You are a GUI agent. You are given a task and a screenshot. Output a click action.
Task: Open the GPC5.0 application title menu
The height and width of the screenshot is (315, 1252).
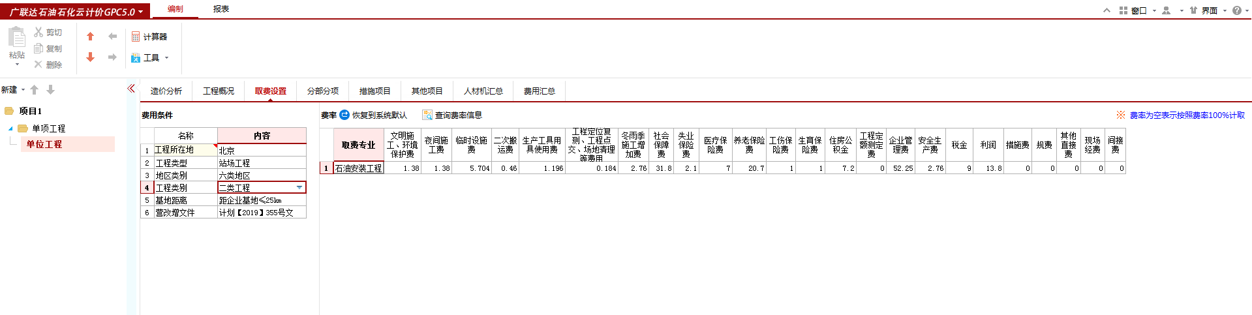click(x=76, y=12)
